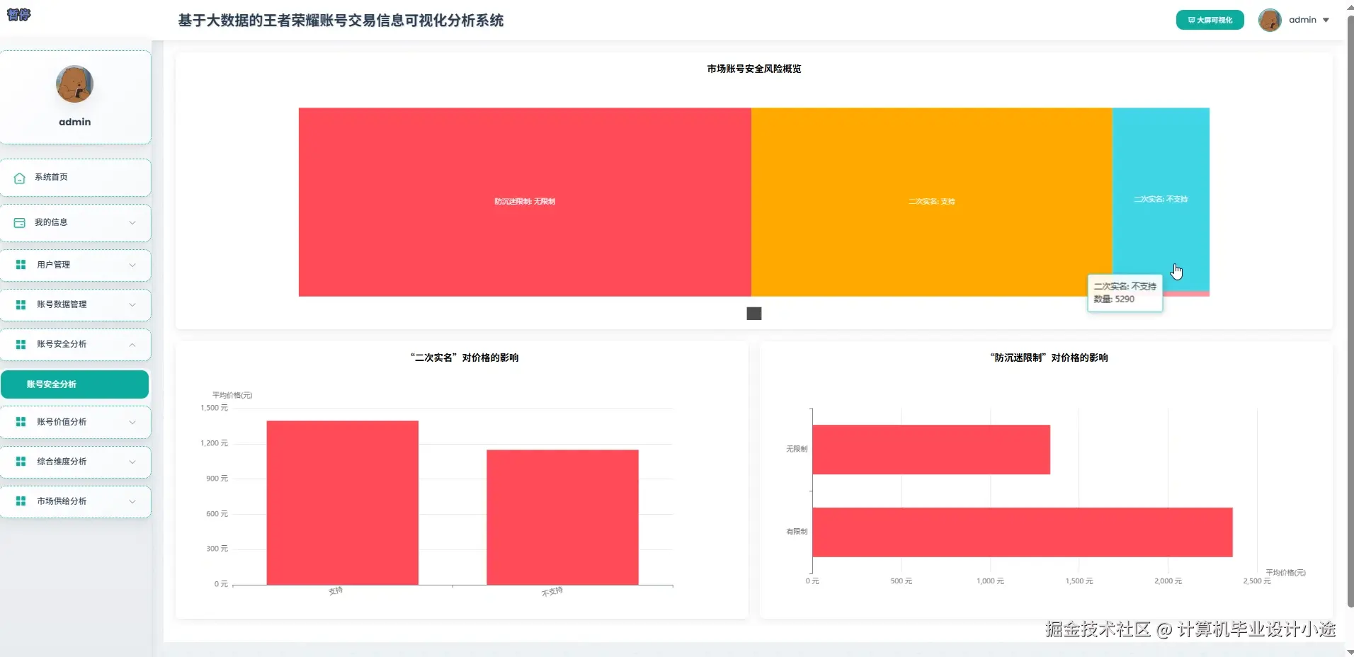Select the grid icon beside 账号价值分析
The height and width of the screenshot is (657, 1354).
[21, 422]
